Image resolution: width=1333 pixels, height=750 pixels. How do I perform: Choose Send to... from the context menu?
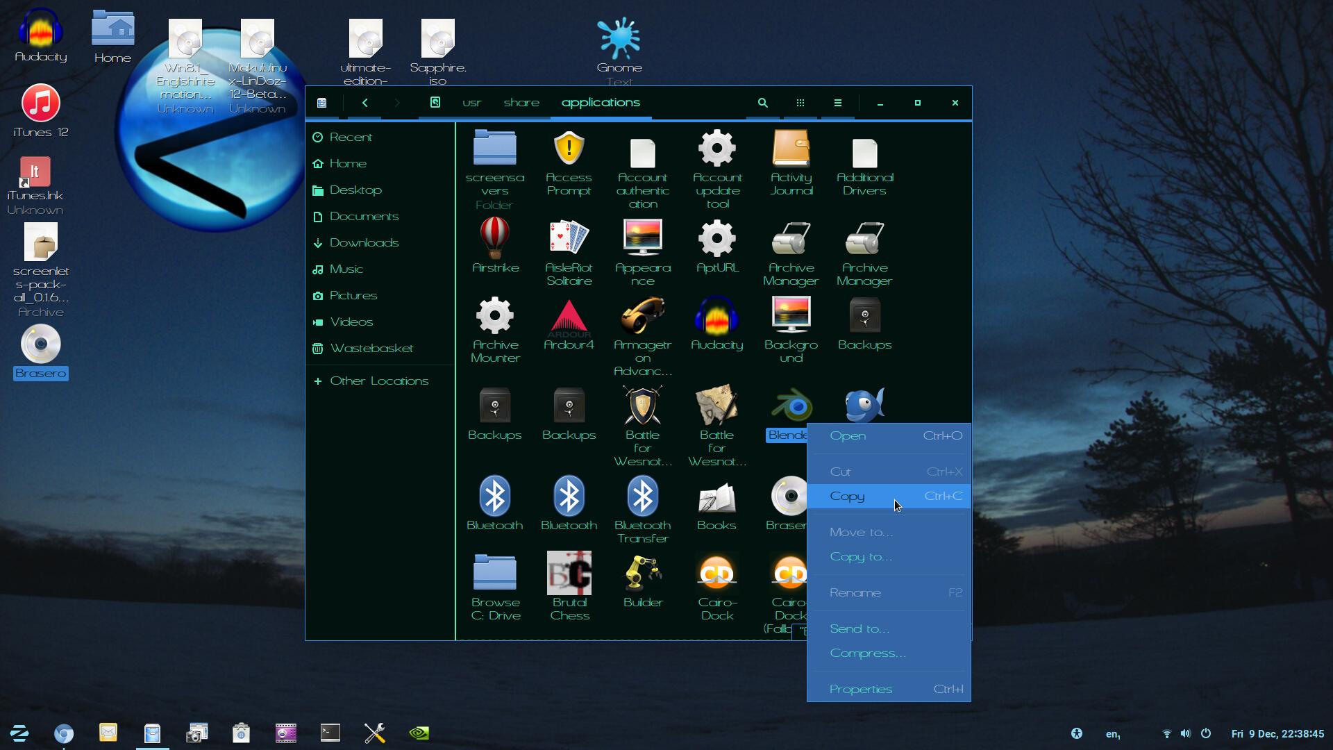(x=889, y=628)
